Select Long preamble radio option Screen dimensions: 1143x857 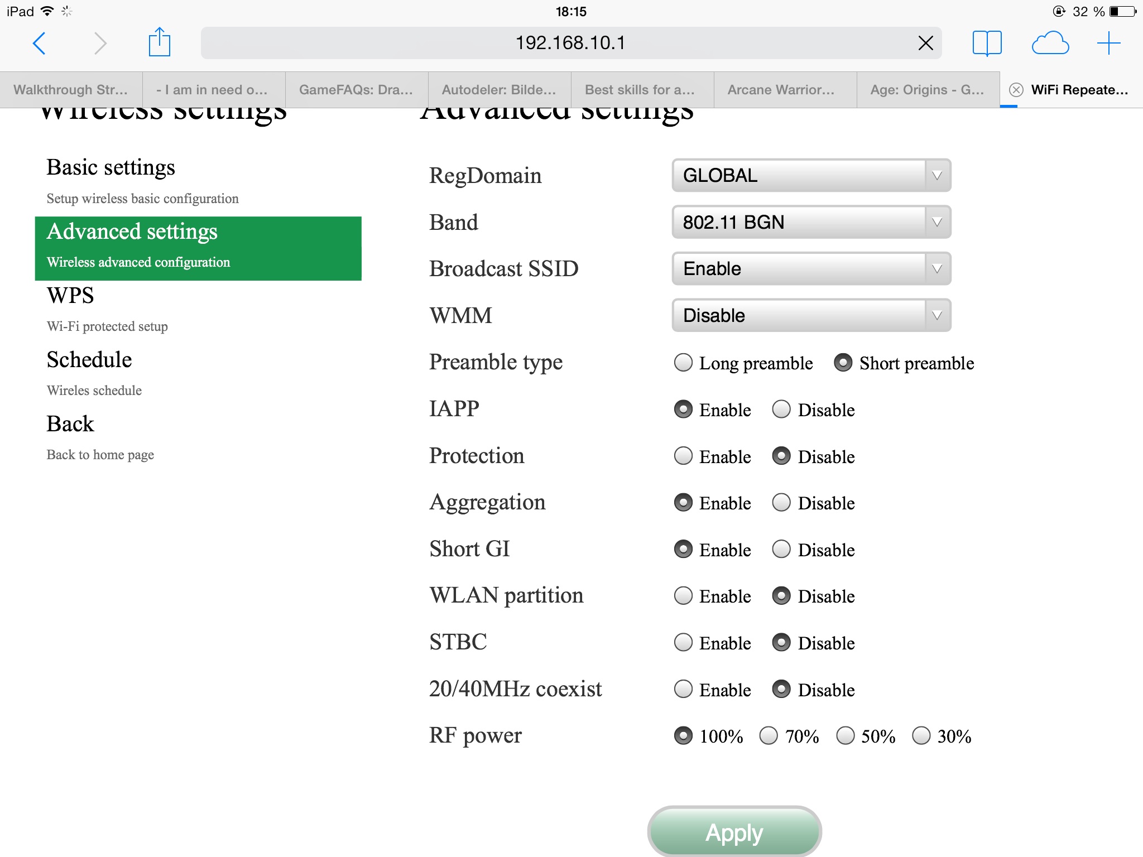(683, 363)
